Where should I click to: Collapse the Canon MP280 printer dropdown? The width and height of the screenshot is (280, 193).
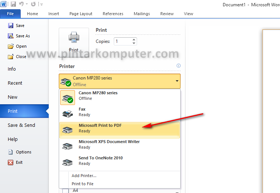tap(177, 81)
